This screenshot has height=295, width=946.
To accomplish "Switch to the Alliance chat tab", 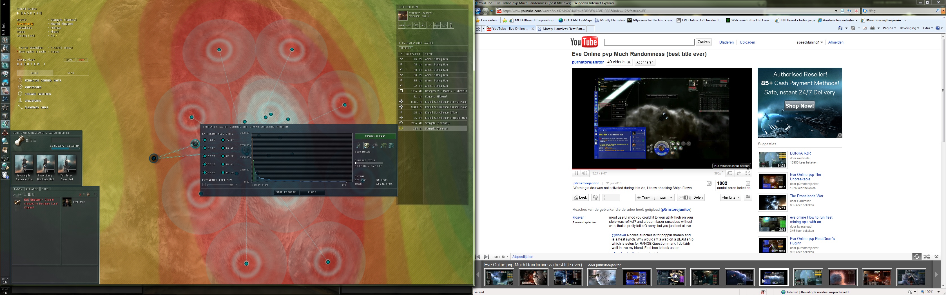I will [x=32, y=189].
